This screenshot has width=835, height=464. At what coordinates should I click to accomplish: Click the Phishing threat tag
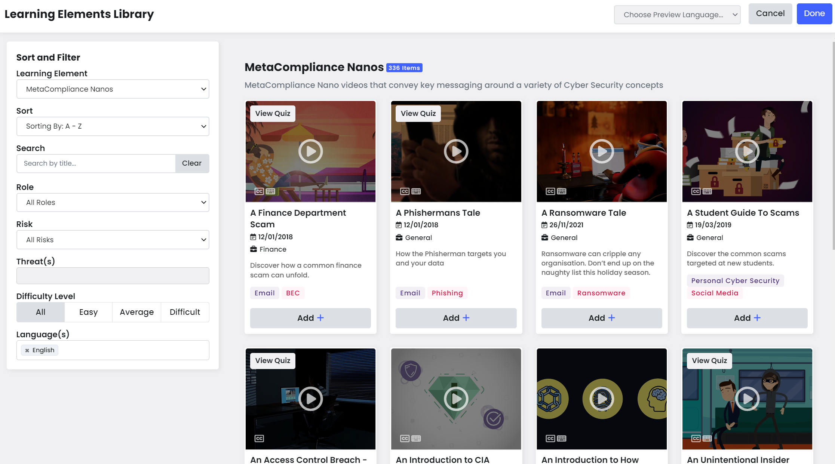(447, 293)
